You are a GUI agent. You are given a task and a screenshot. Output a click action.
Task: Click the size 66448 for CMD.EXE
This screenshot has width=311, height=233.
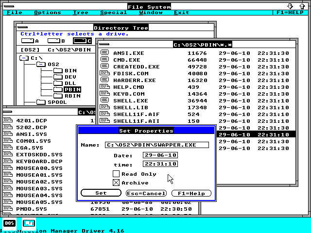coord(197,60)
